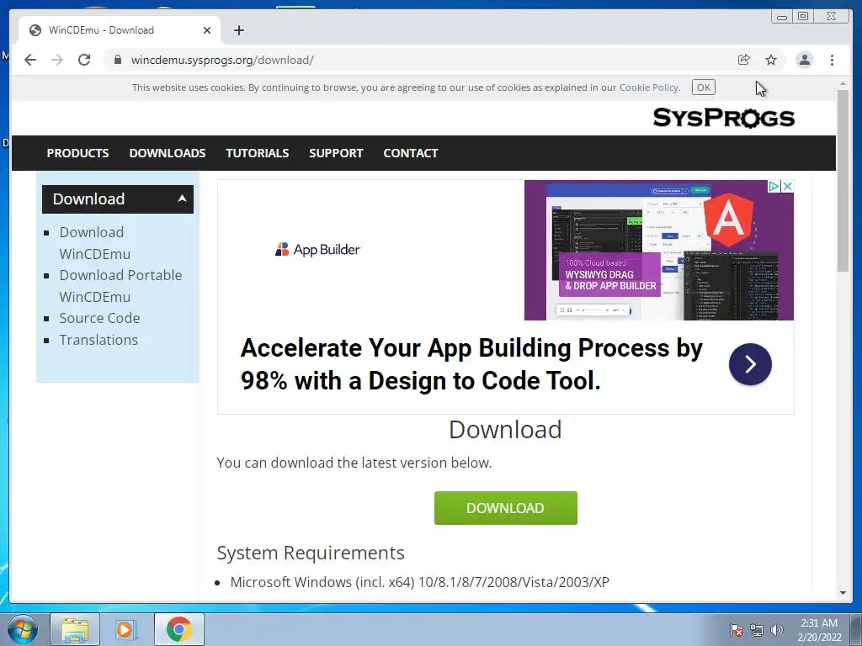Open Windows Explorer from the taskbar
This screenshot has width=862, height=646.
[75, 630]
